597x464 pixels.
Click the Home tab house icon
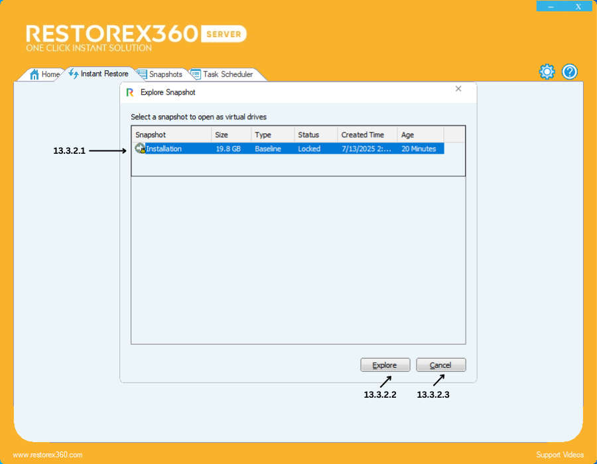tap(34, 74)
